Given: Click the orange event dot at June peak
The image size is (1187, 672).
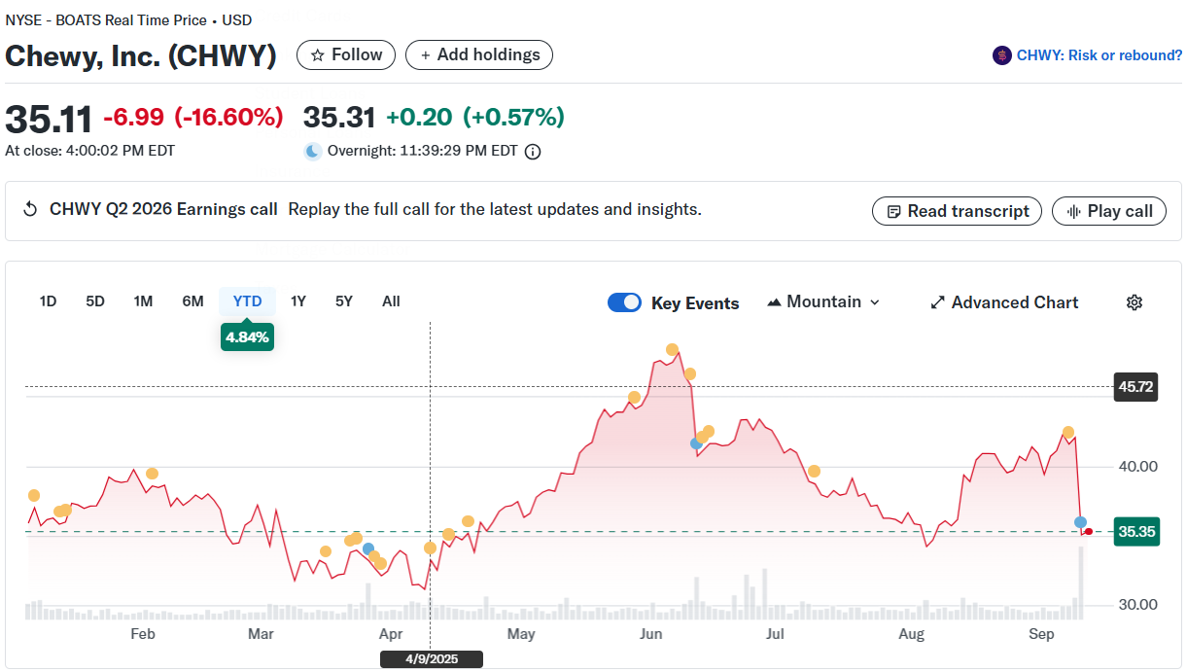Looking at the screenshot, I should [672, 349].
